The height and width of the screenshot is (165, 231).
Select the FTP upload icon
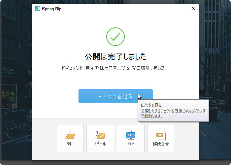coord(131,135)
